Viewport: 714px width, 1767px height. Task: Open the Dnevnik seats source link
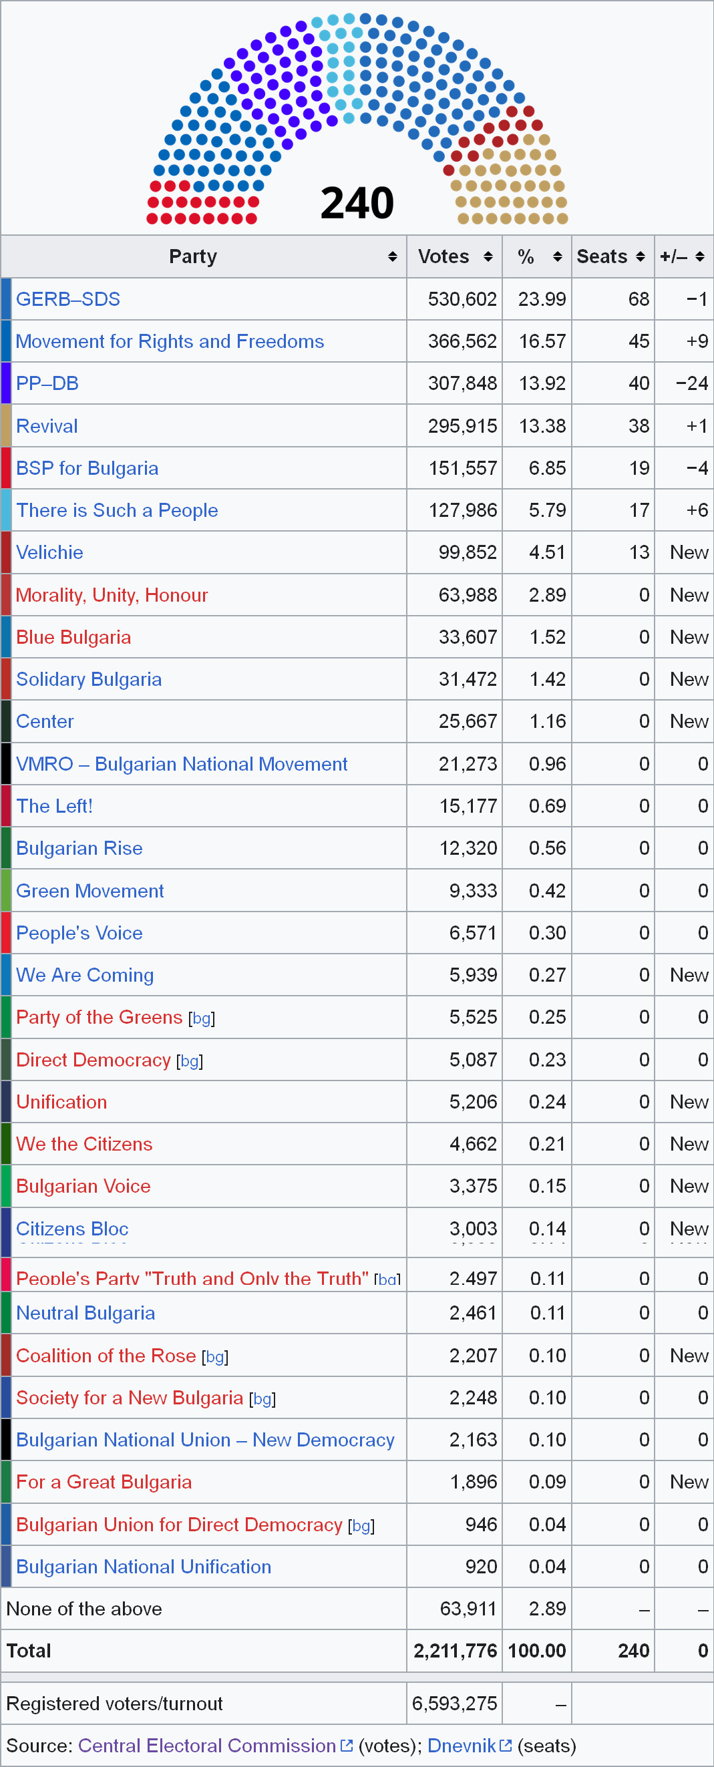pyautogui.click(x=462, y=1745)
